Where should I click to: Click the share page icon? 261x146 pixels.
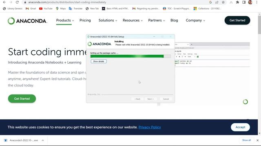tap(217, 2)
